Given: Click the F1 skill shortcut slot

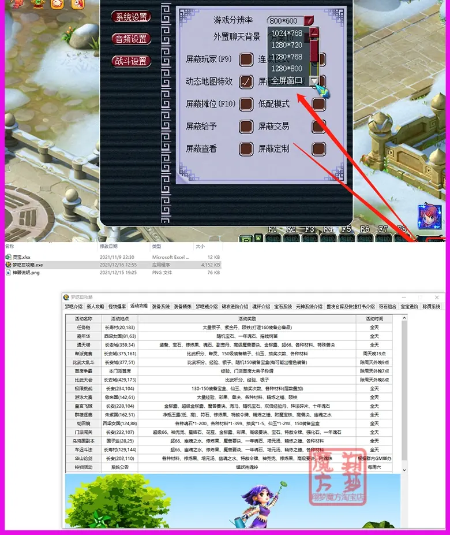Looking at the screenshot, I should tap(273, 238).
